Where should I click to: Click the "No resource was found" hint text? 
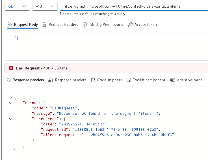(93, 14)
